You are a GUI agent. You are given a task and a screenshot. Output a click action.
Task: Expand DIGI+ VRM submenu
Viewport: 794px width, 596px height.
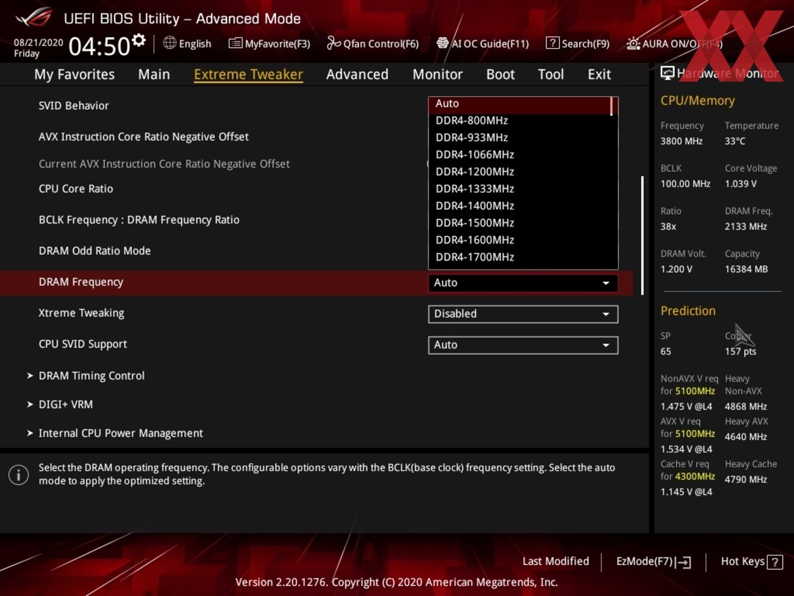click(x=60, y=404)
